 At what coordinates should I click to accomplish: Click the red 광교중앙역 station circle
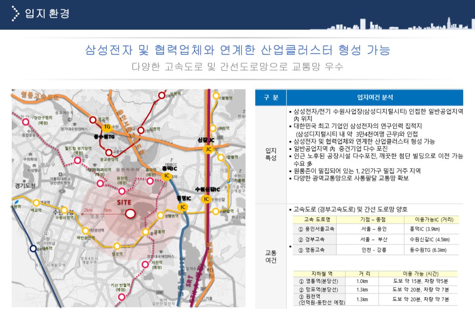(x=109, y=153)
